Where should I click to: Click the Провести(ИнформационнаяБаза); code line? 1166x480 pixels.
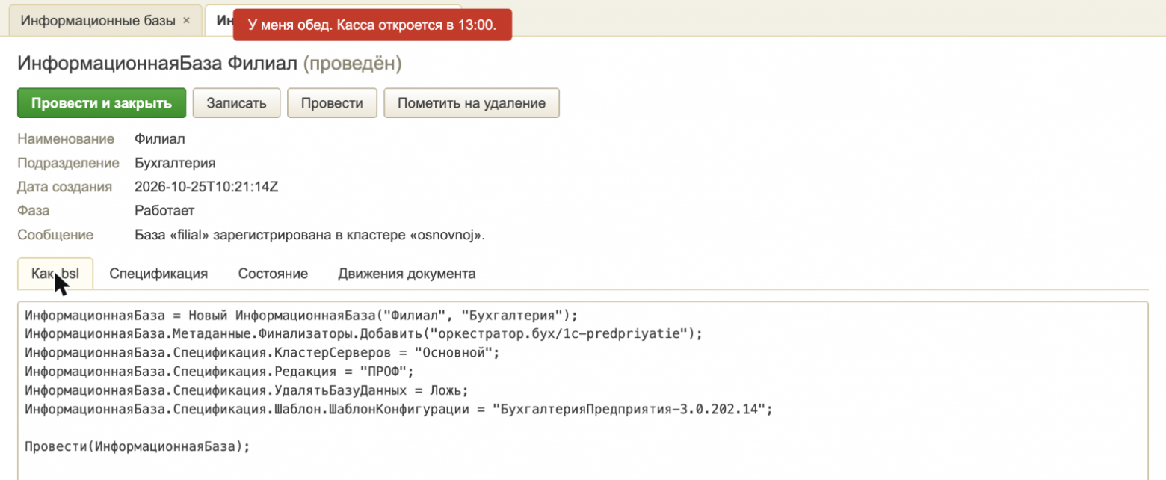(x=137, y=447)
